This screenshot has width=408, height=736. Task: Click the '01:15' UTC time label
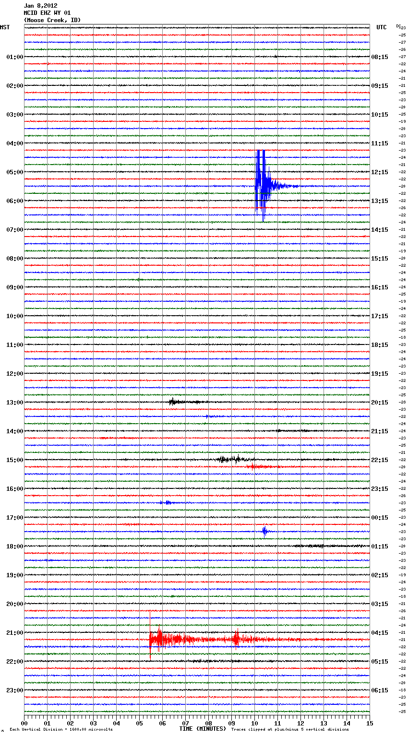380,546
